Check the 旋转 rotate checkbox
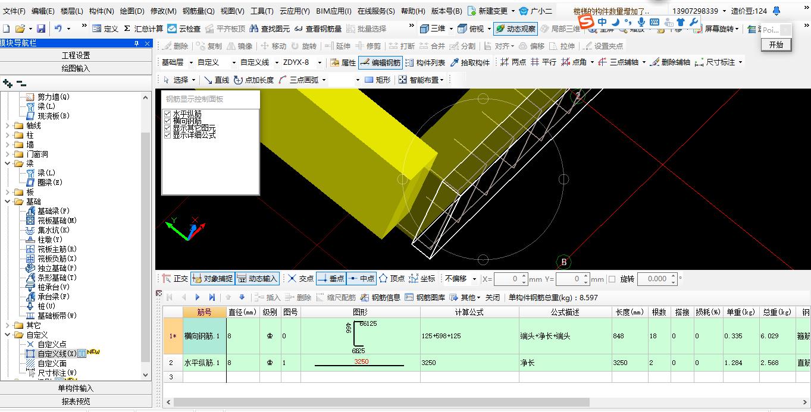Viewport: 811px width, 412px height. (612, 279)
